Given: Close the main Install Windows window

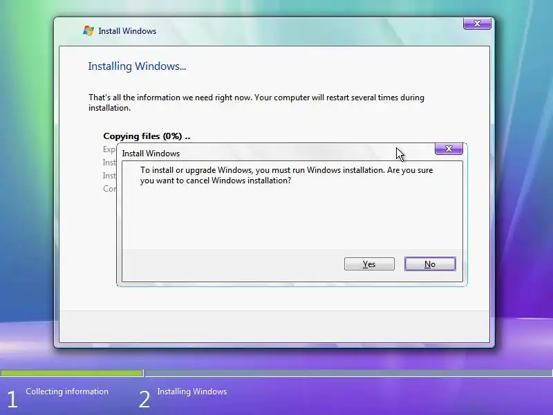Looking at the screenshot, I should click(x=477, y=24).
